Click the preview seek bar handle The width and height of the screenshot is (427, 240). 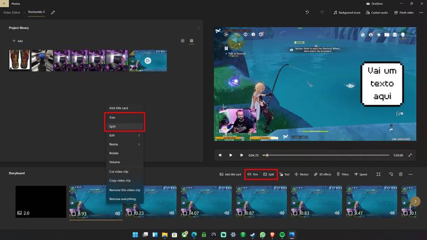pos(267,155)
